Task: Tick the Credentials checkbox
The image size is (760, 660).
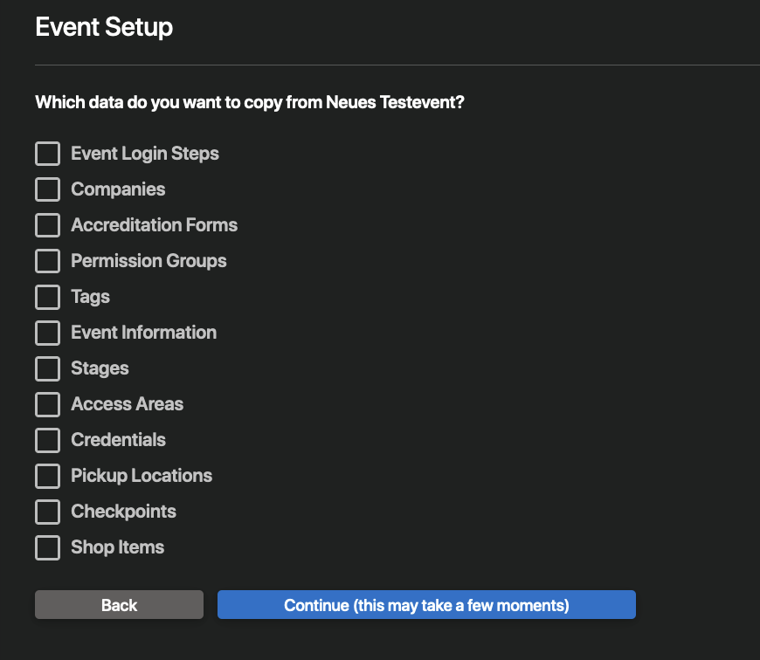Action: [47, 440]
